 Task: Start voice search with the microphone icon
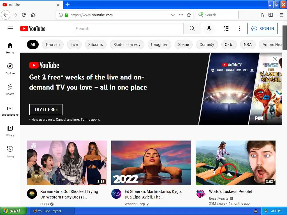209,29
